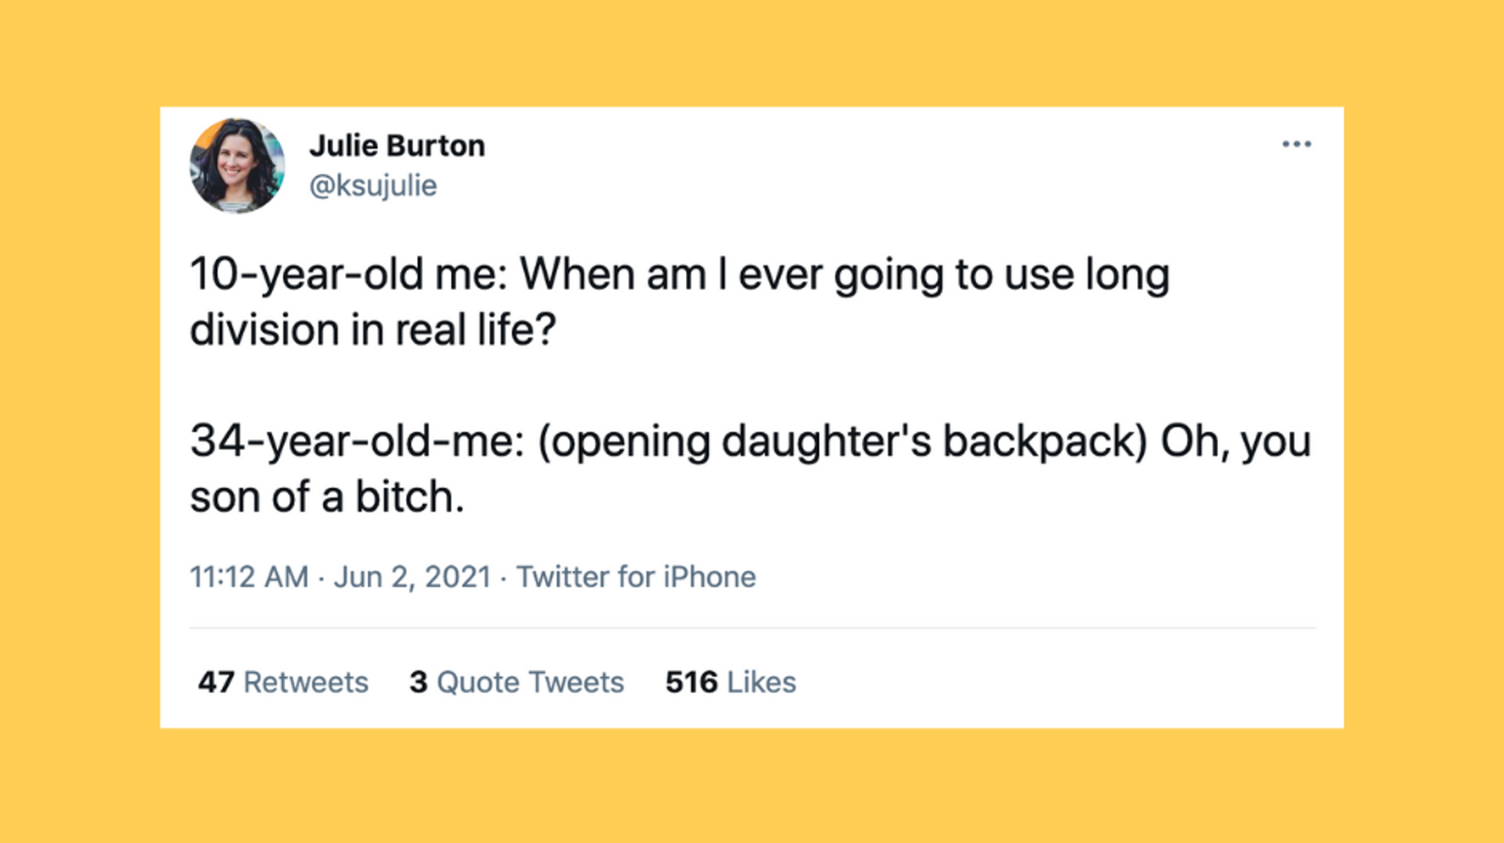Click the first line of the tweet

(677, 272)
